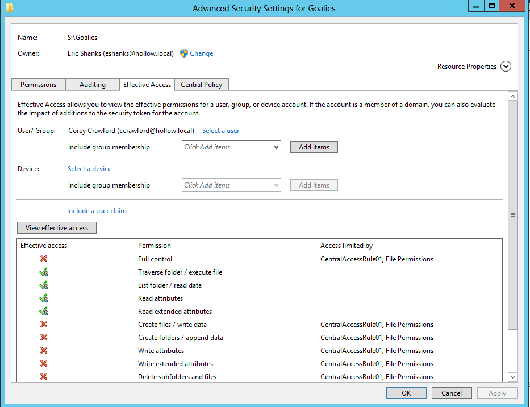The image size is (530, 407).
Task: Click the denied icon beside Write attributes
Action: pos(44,351)
